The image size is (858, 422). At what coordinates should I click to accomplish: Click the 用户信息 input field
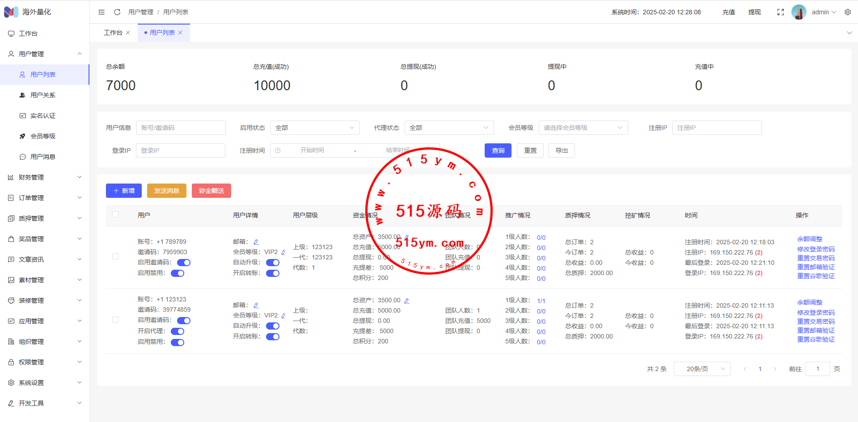[181, 128]
